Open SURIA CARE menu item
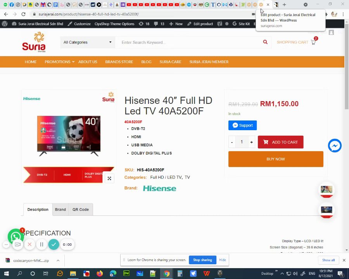The image size is (349, 279). click(170, 62)
